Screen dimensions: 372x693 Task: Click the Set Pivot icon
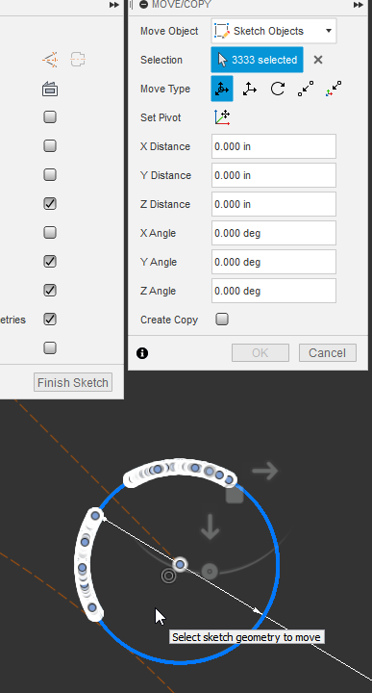(x=222, y=117)
